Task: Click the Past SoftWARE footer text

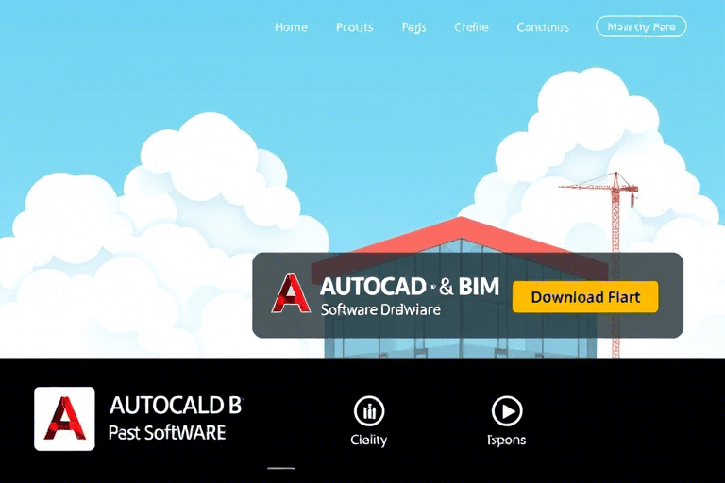Action: [167, 433]
